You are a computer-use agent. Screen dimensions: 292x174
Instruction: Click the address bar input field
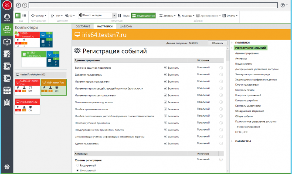point(153,5)
